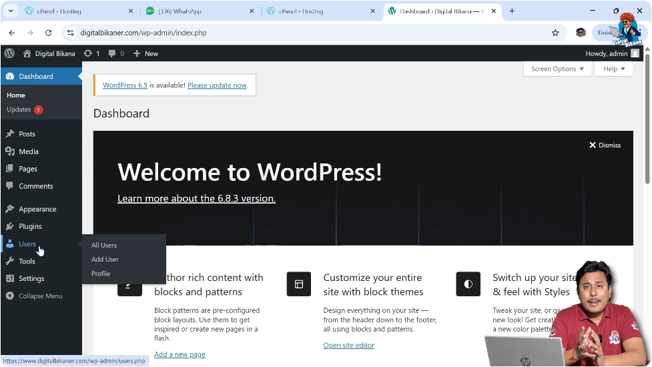Click the Settings sliders icon

coord(10,278)
